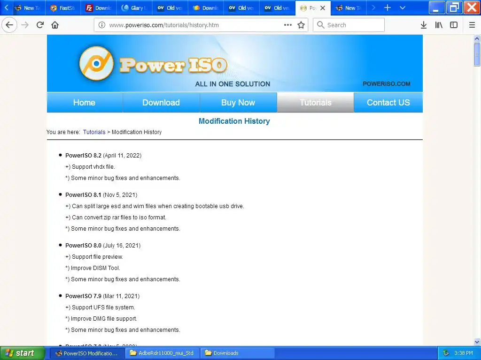This screenshot has height=360, width=481.
Task: Click the PowerISO 8.0 entry heading
Action: click(x=83, y=246)
